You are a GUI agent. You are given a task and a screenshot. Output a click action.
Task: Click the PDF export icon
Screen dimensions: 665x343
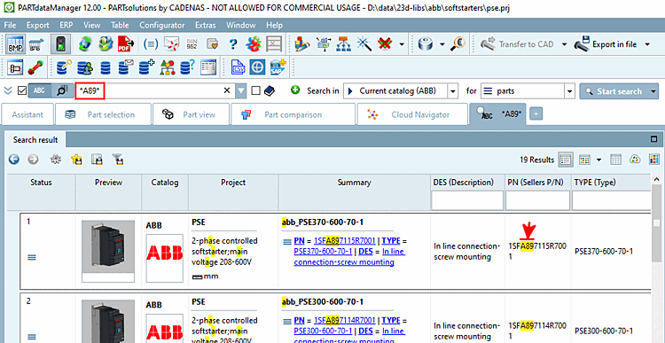(x=126, y=44)
